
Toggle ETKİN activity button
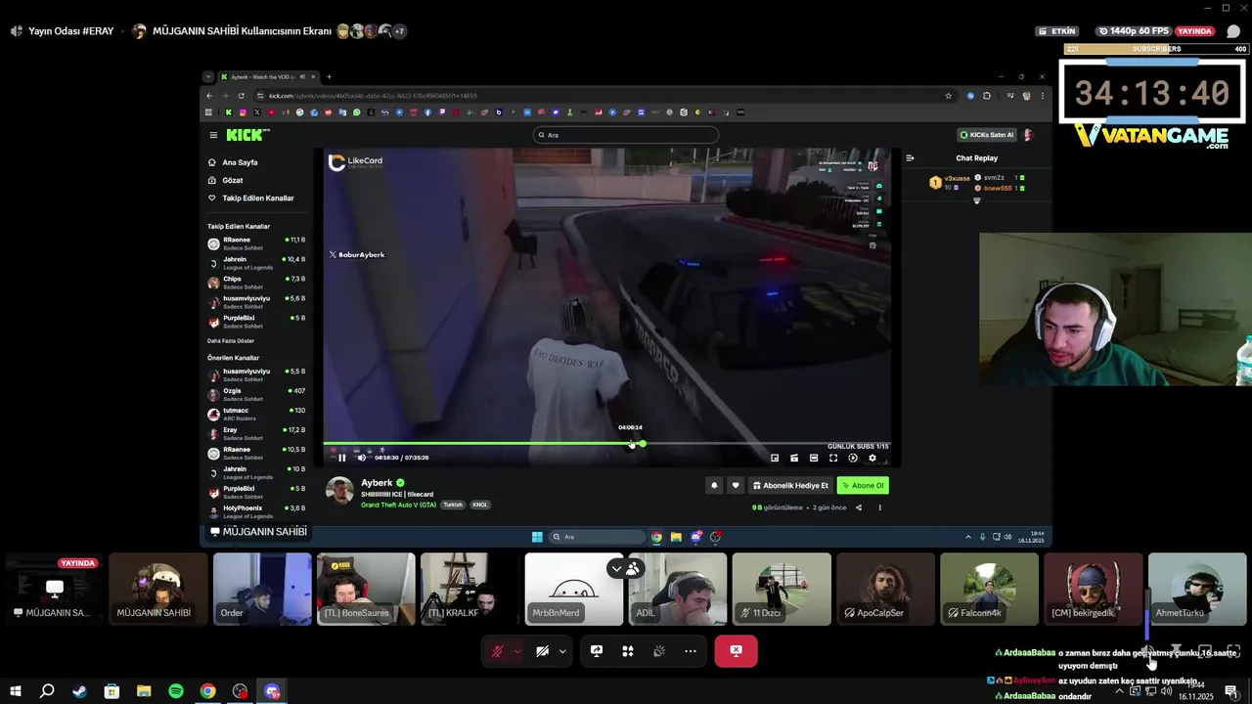pos(1057,31)
